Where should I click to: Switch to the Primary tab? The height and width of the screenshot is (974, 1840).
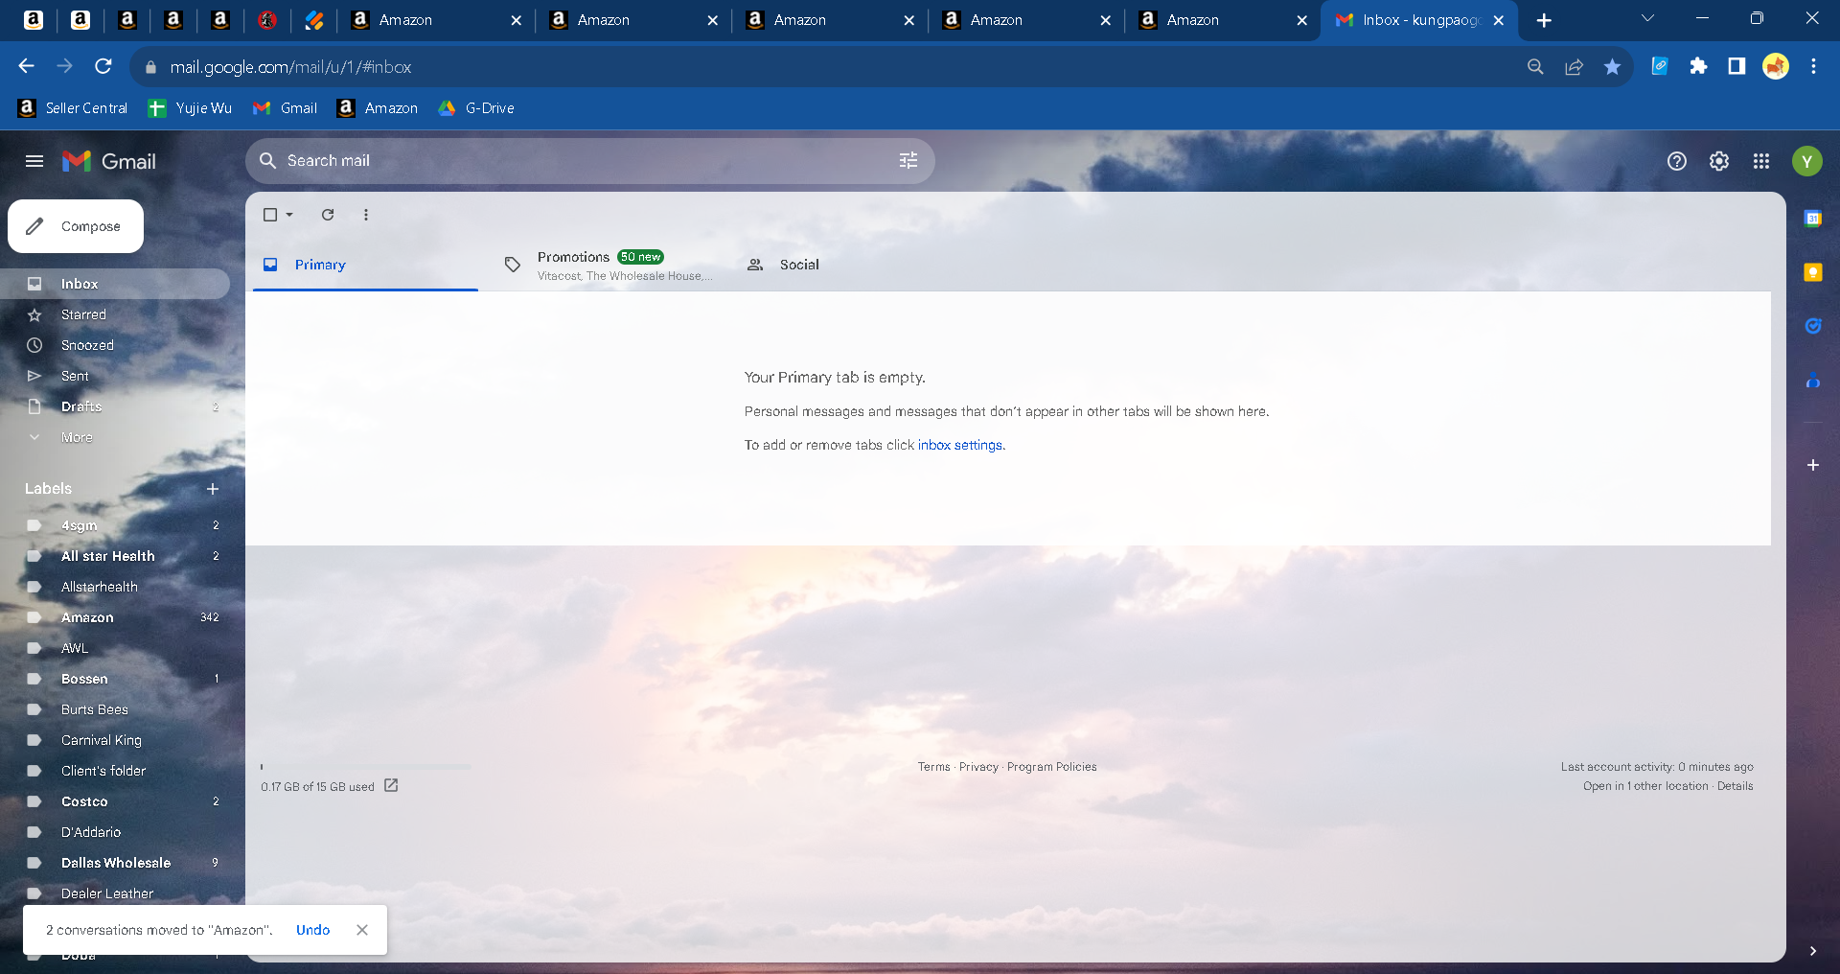pos(365,265)
